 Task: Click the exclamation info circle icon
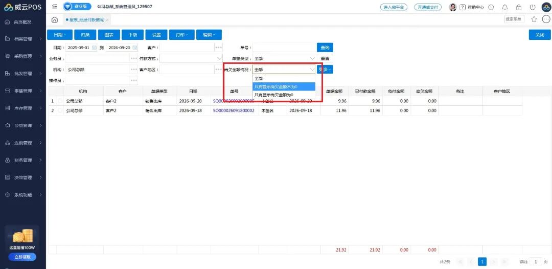click(x=492, y=7)
